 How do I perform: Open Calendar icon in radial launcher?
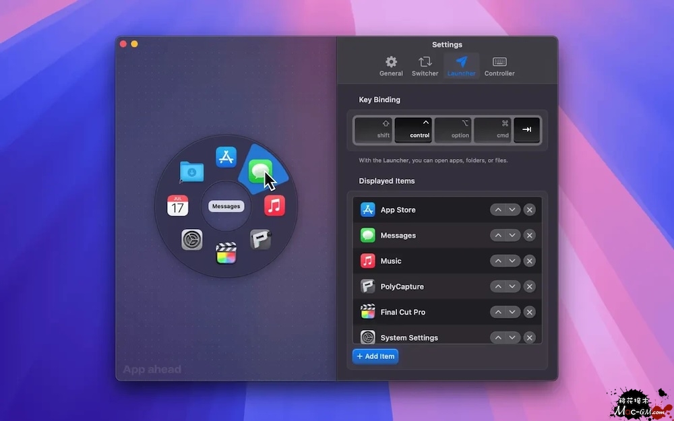[x=178, y=205]
